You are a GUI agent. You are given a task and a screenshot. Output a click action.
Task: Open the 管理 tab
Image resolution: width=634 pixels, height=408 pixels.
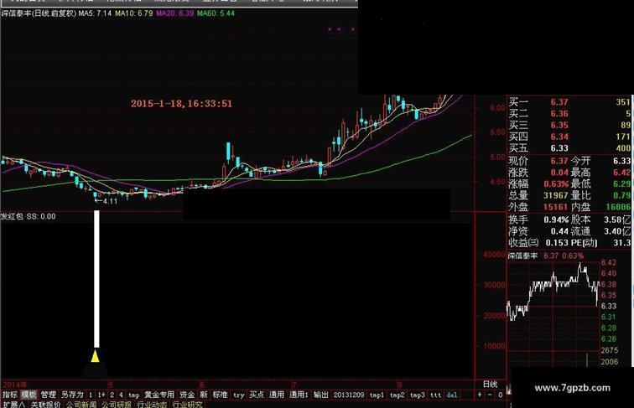click(x=48, y=395)
